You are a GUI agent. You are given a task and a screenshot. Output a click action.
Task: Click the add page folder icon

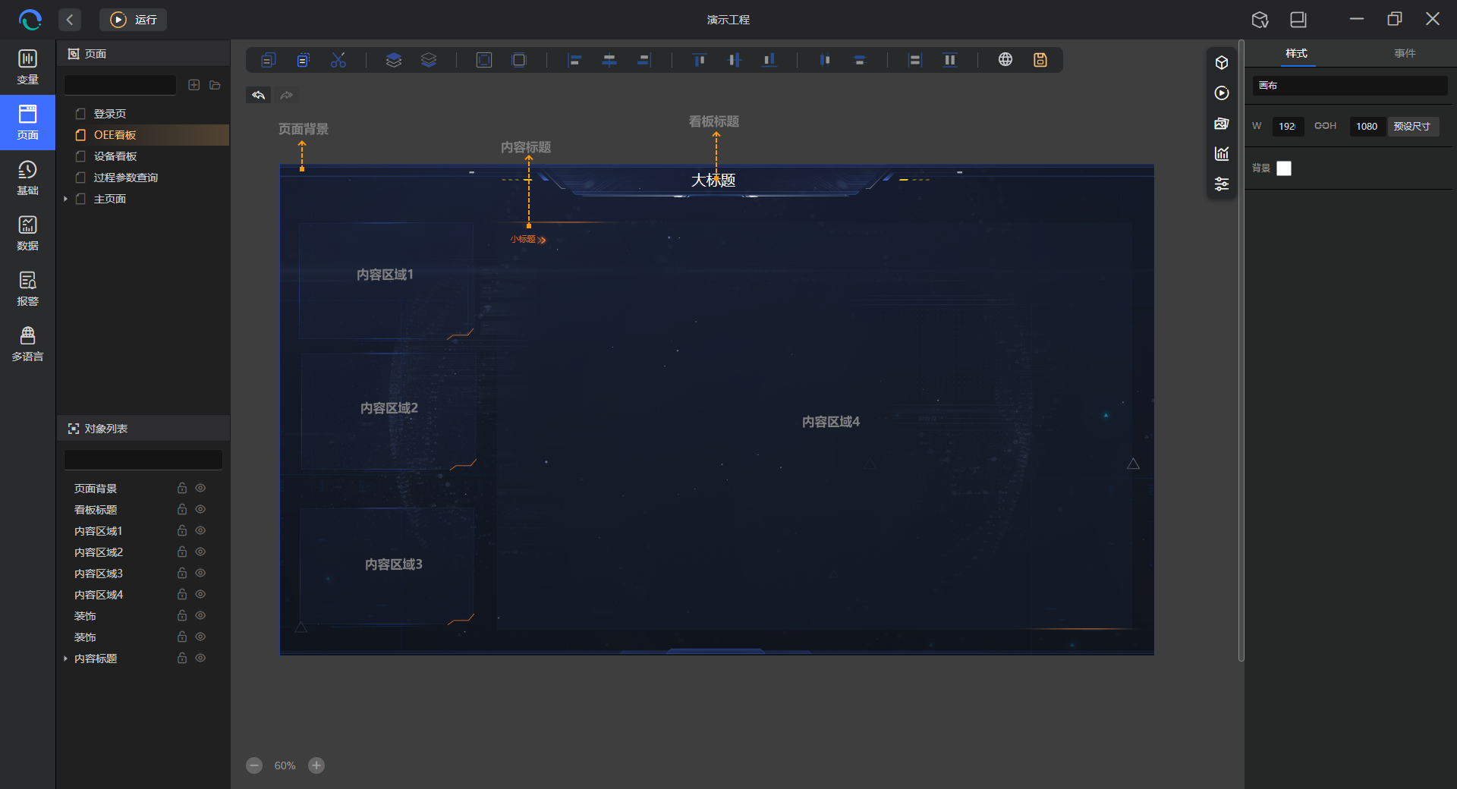point(216,85)
